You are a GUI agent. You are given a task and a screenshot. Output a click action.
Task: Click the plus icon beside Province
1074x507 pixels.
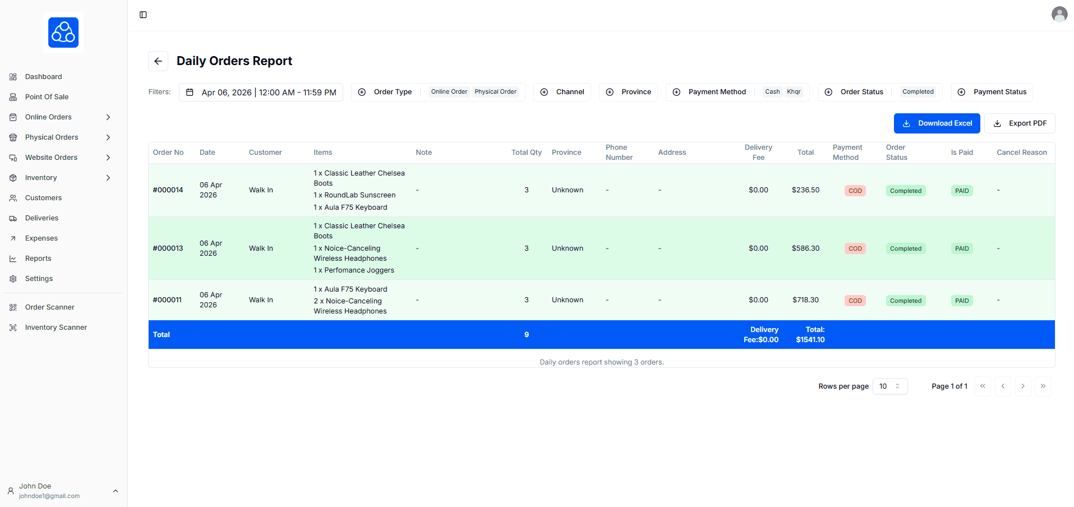coord(610,92)
